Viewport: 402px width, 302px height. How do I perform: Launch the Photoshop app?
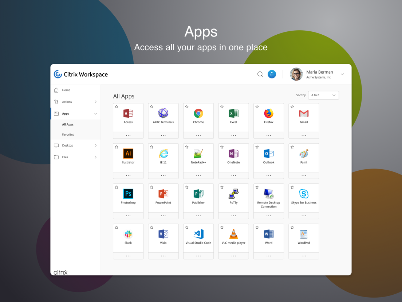128,194
